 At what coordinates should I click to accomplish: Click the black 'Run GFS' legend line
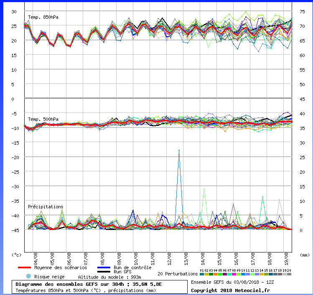[x=104, y=272]
